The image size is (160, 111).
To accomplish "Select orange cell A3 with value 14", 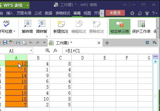I will [16, 75].
